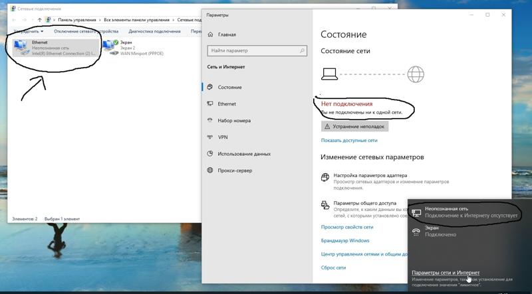This screenshot has width=532, height=294.
Task: Click the search magnifier icon in Settings
Action: 302,50
